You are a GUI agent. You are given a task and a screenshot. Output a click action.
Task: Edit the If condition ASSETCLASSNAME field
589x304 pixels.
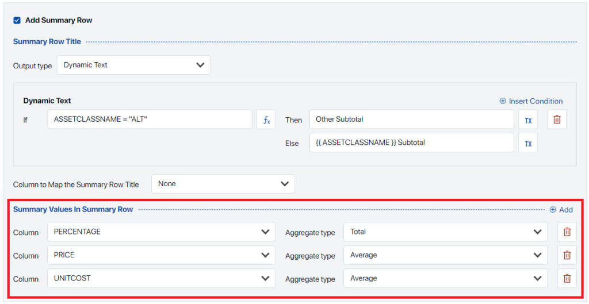[x=150, y=120]
